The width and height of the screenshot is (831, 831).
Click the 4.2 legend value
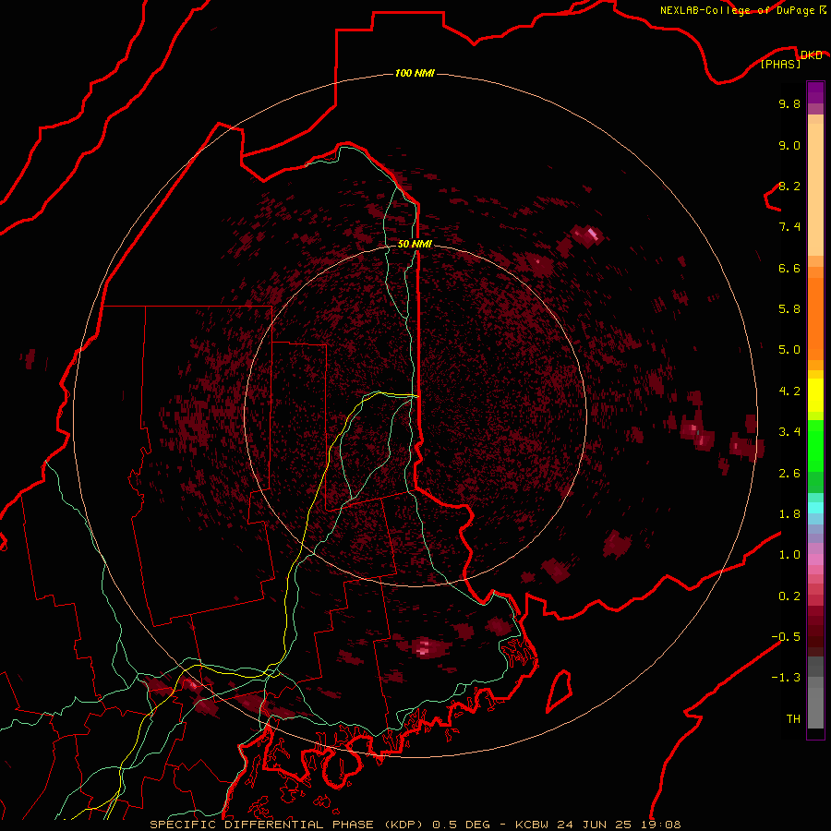(789, 391)
